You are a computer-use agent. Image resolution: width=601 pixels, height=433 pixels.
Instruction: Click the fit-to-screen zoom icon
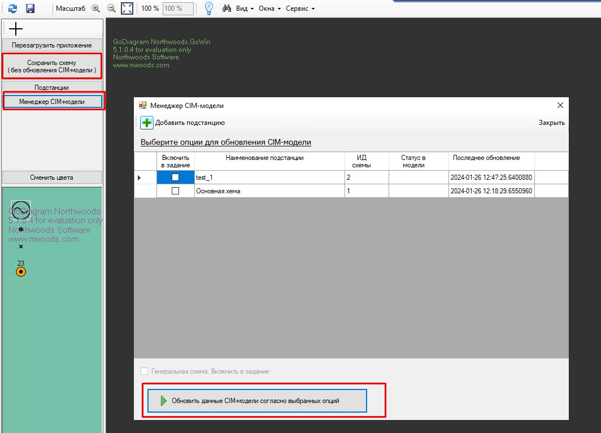click(x=128, y=8)
